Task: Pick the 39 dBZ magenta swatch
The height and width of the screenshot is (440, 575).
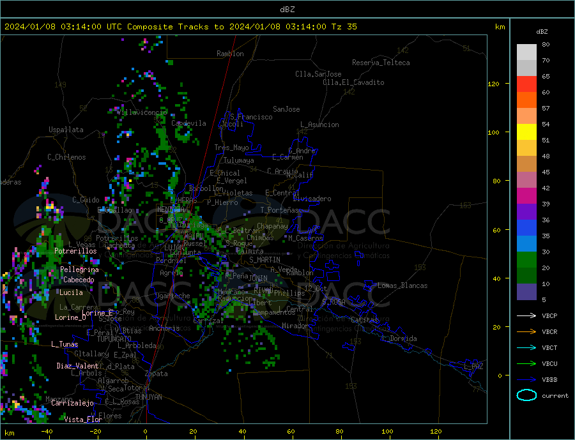Action: coord(526,196)
